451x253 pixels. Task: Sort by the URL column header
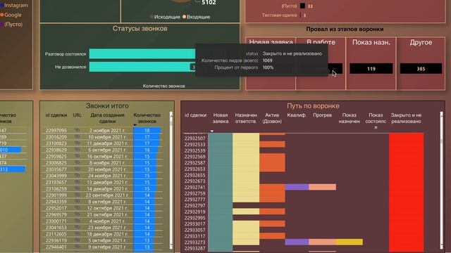[77, 115]
